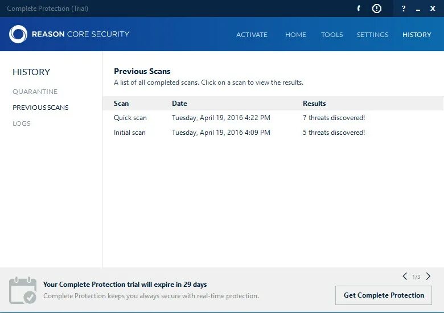The height and width of the screenshot is (313, 444).
Task: Close the Reason Core Security window
Action: 433,9
